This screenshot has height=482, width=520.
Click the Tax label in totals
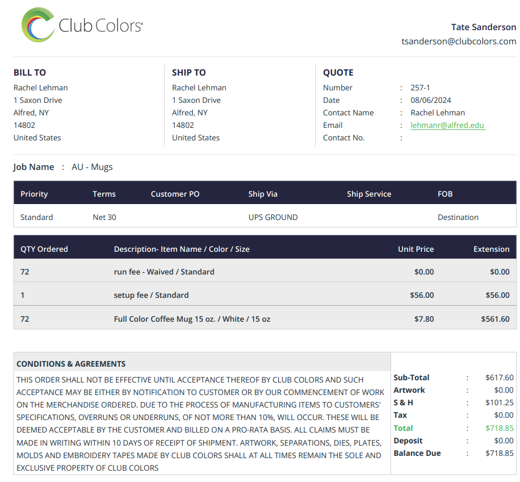pyautogui.click(x=400, y=415)
